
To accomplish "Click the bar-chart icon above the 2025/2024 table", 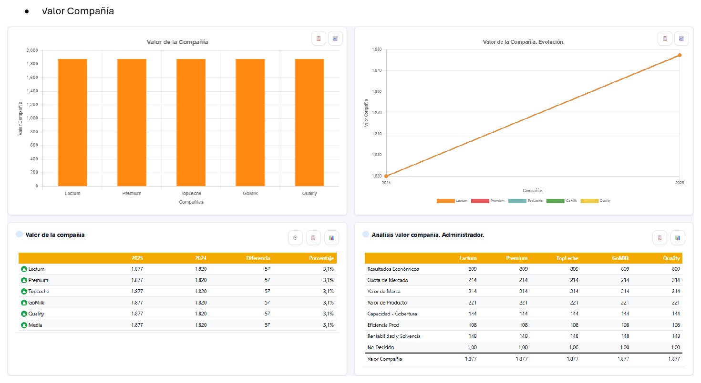I will 331,238.
